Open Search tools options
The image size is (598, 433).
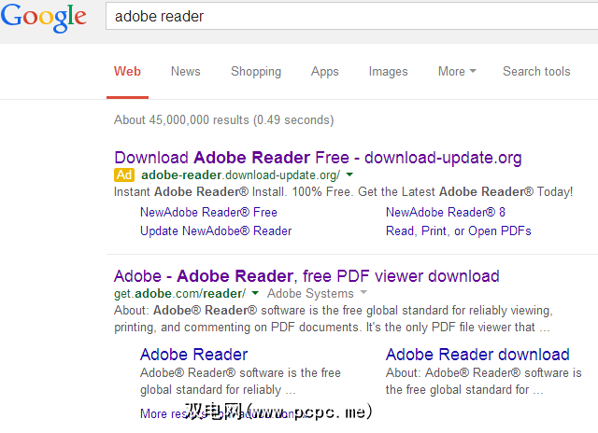(x=536, y=72)
